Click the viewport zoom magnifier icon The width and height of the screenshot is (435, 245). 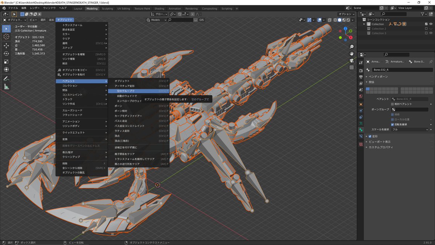352,47
